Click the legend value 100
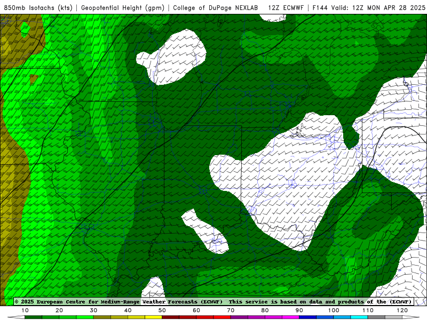The image size is (427, 320). click(x=334, y=310)
